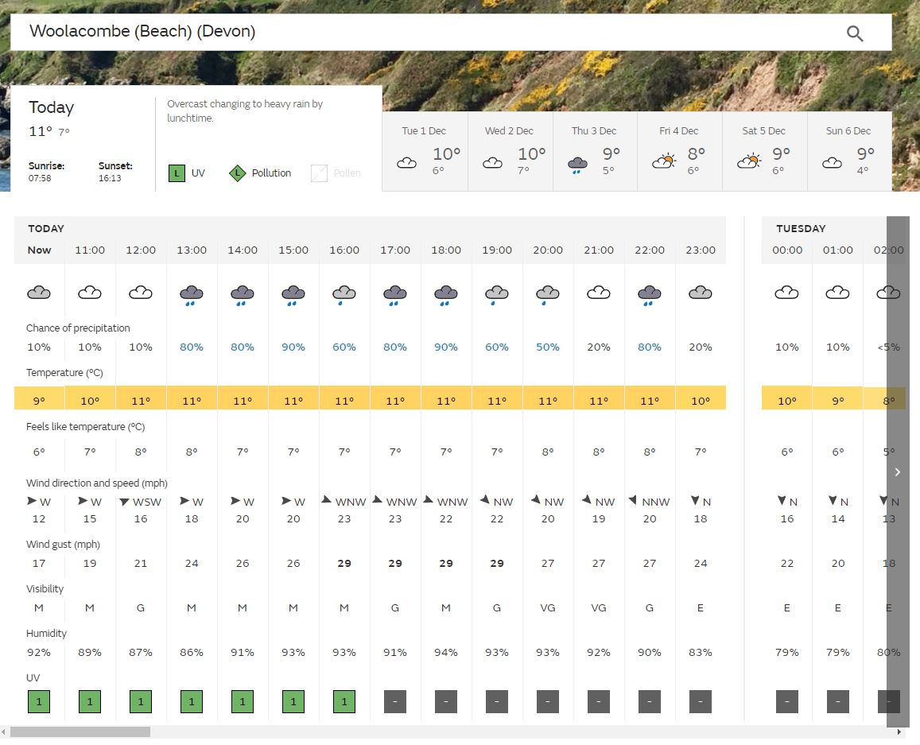Viewport: 920px width, 745px height.
Task: Click the search magnifier icon
Action: (855, 33)
